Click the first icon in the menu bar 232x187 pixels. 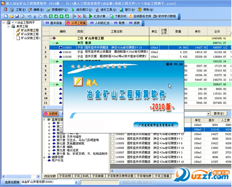pyautogui.click(x=6, y=10)
